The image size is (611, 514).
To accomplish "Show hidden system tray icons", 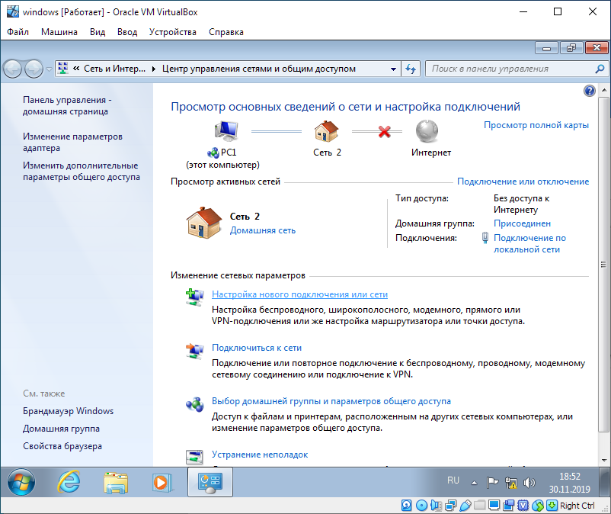I will click(475, 482).
